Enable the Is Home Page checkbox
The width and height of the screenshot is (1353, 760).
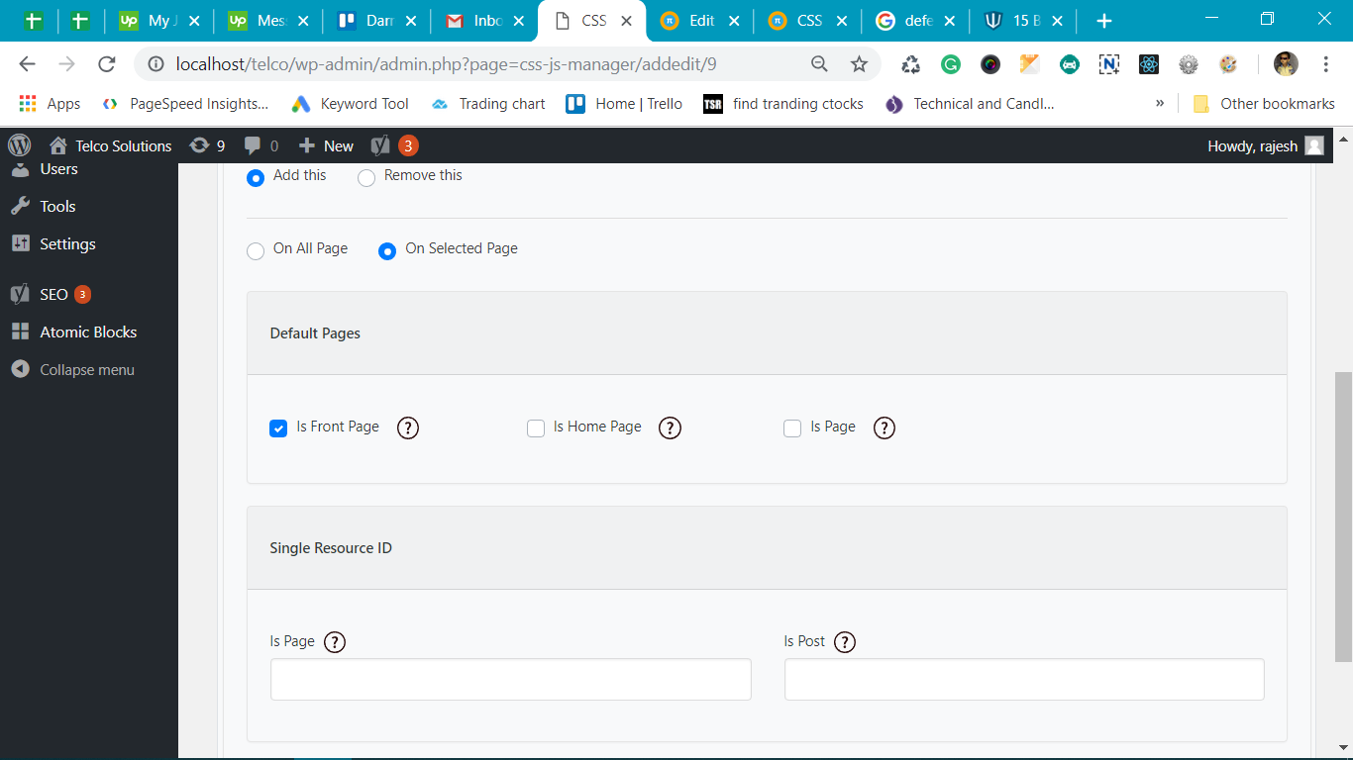pos(536,428)
